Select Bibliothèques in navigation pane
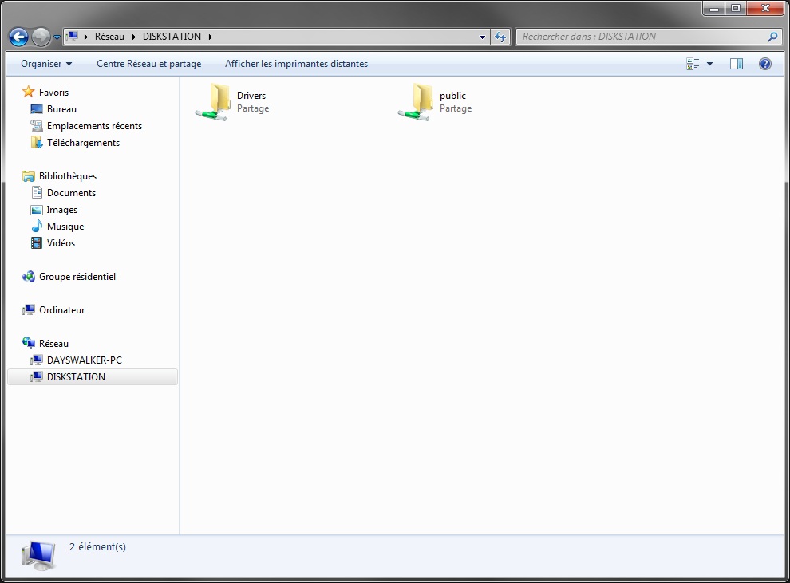 (68, 176)
